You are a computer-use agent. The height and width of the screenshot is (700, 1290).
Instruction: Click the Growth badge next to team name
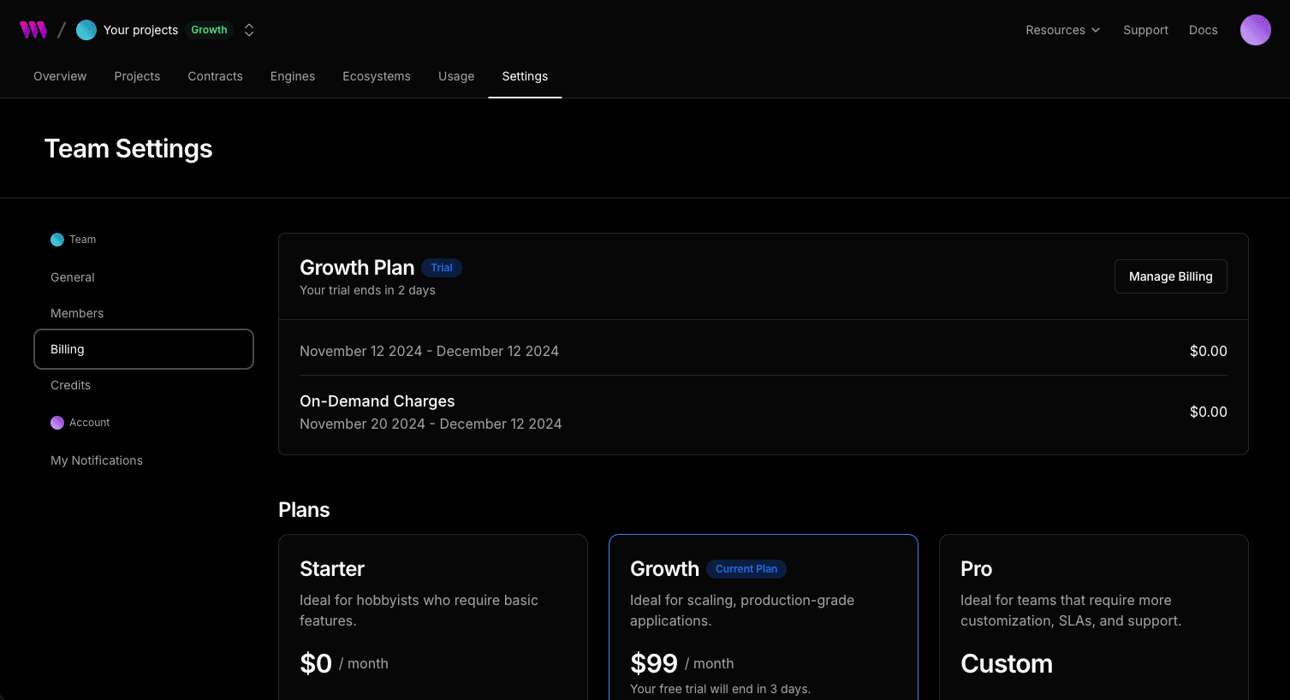coord(209,30)
